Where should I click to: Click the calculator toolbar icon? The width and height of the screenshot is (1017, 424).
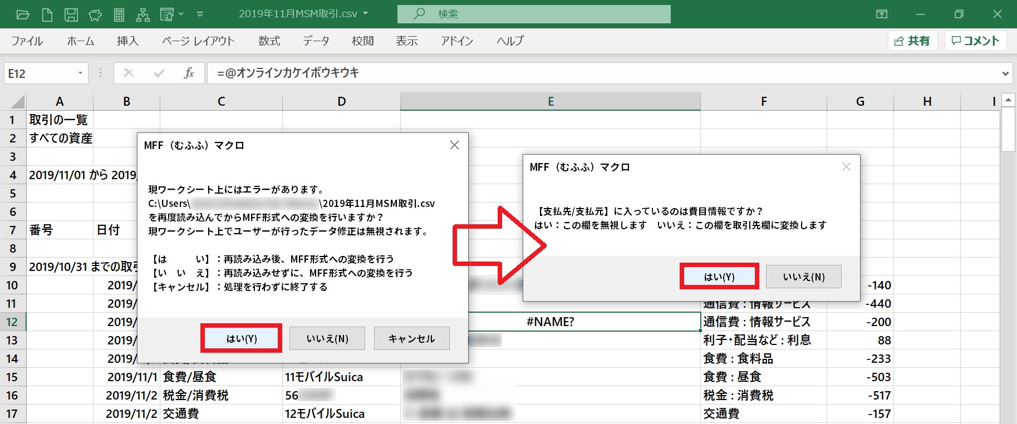[119, 14]
